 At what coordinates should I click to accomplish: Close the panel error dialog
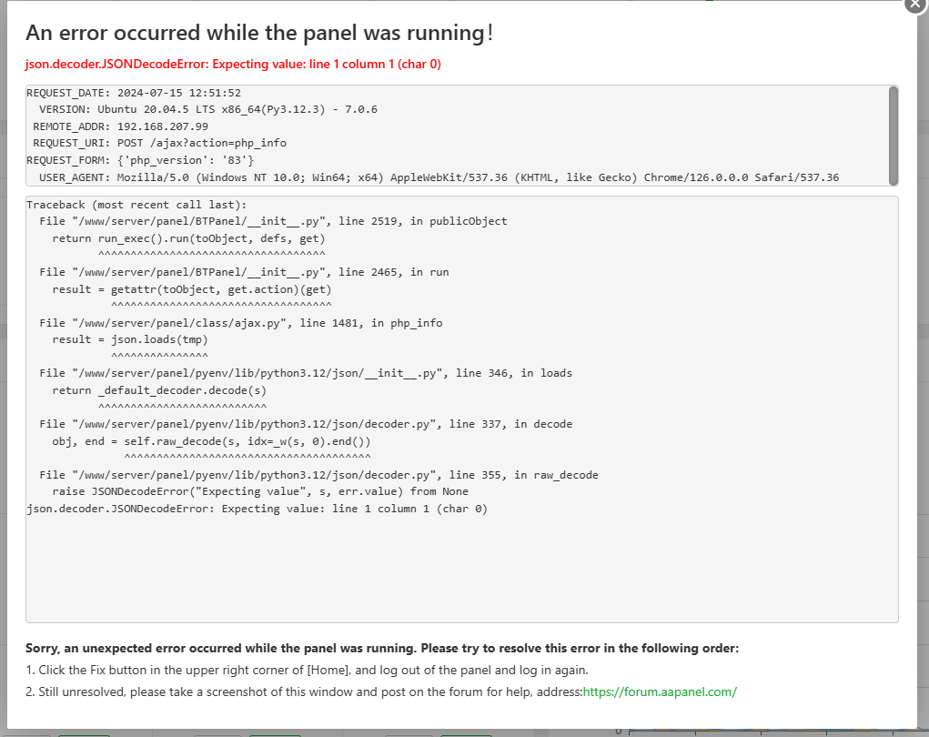(916, 4)
